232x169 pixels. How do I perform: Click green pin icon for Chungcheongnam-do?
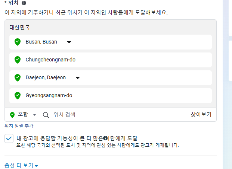[18, 60]
